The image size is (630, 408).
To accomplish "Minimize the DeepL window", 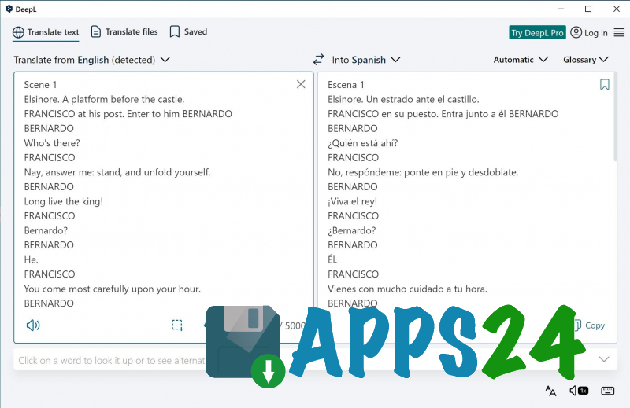I will click(x=561, y=9).
